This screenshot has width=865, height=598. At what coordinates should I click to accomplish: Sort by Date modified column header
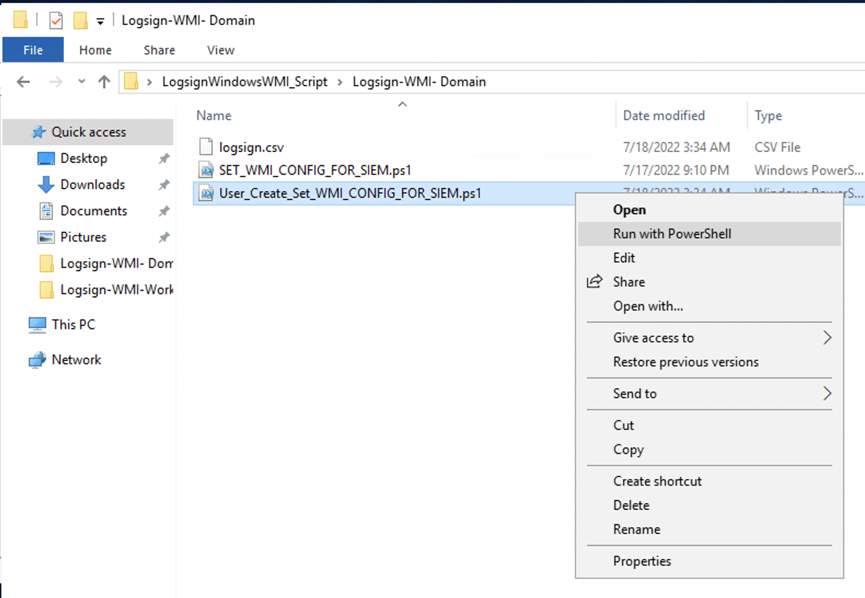pyautogui.click(x=664, y=116)
